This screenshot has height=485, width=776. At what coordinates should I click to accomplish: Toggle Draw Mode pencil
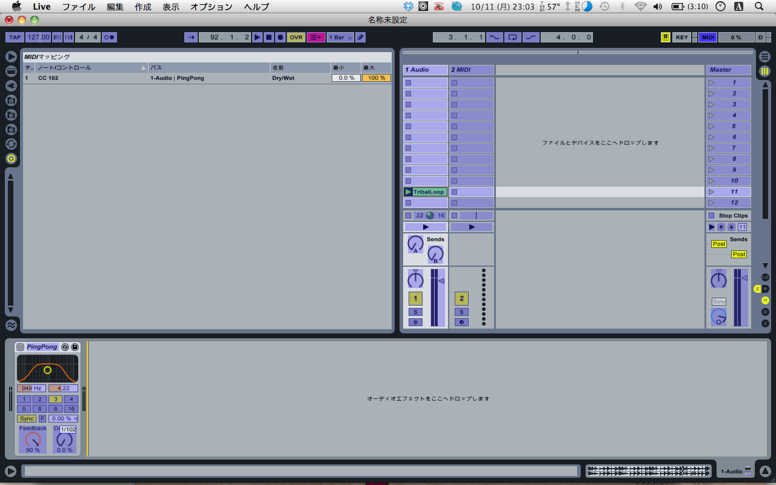(x=361, y=38)
